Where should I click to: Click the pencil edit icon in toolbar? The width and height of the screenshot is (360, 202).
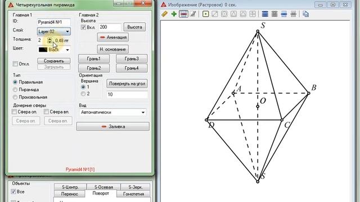193,14
